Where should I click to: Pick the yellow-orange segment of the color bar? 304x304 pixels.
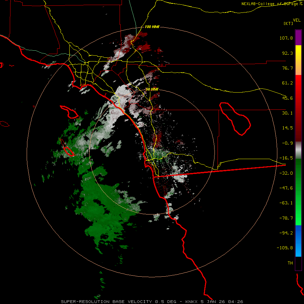click(x=298, y=60)
